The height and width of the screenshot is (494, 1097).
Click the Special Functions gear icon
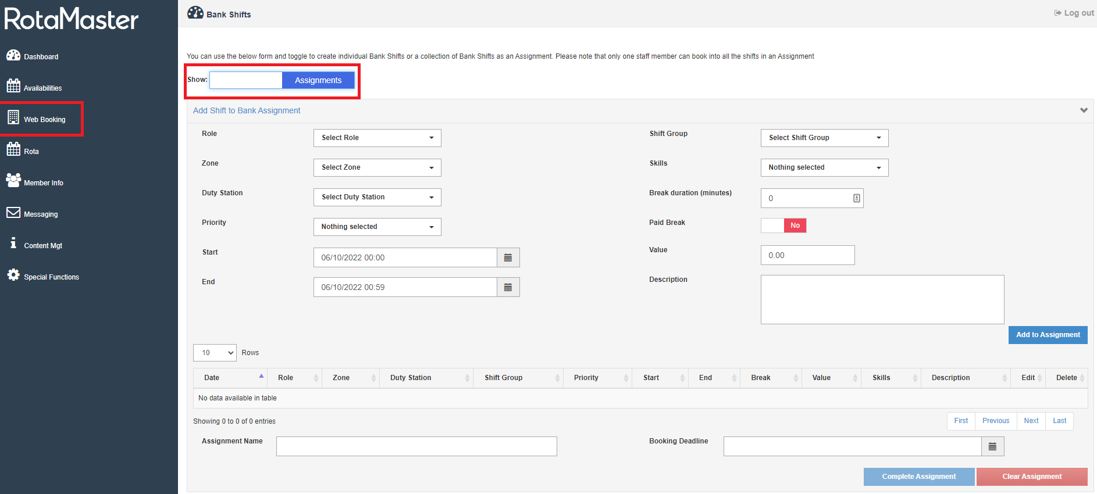click(x=13, y=275)
